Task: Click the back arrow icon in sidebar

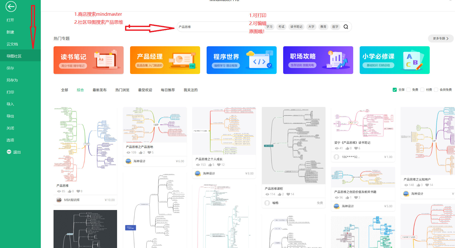Action: [x=11, y=6]
